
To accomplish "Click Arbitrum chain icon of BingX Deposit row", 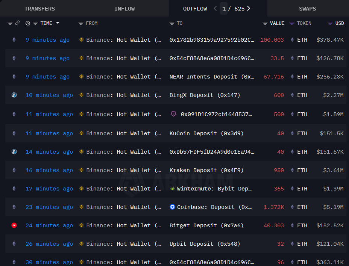I will (14, 95).
